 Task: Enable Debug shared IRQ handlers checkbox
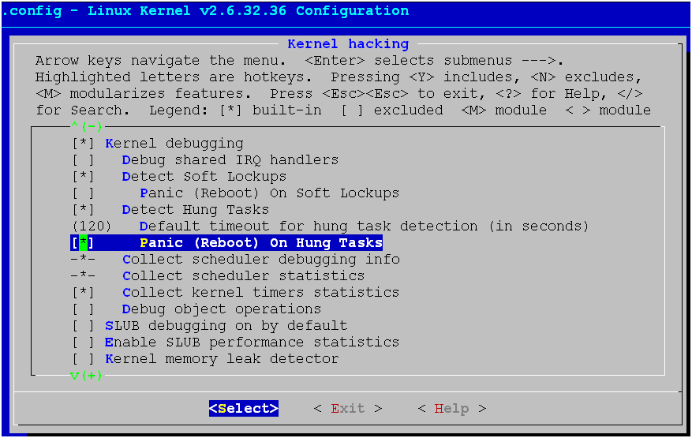pos(83,160)
